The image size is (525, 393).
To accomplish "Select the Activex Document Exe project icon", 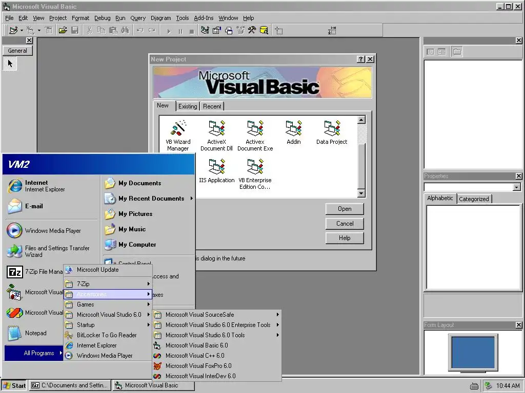I will (255, 136).
